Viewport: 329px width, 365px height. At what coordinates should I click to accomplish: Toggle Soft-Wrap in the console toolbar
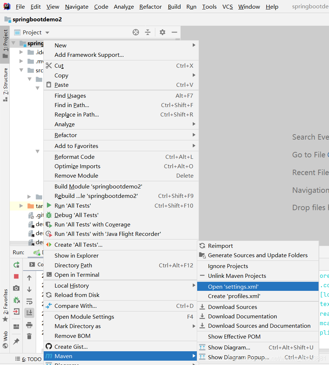pos(29,301)
